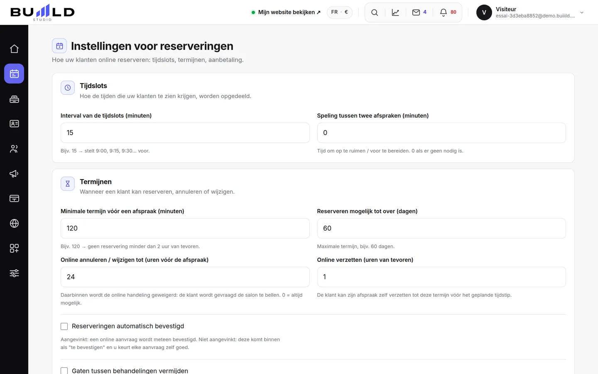Click description 'Hoe de tijden die uw klanten'
The height and width of the screenshot is (374, 598).
point(165,96)
